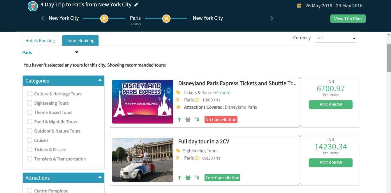Toggle Cruises category checkbox
The height and width of the screenshot is (193, 391).
[x=30, y=140]
